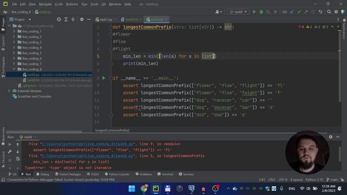Hide the Run tool window
Image resolution: width=347 pixels, height=195 pixels.
click(338, 137)
